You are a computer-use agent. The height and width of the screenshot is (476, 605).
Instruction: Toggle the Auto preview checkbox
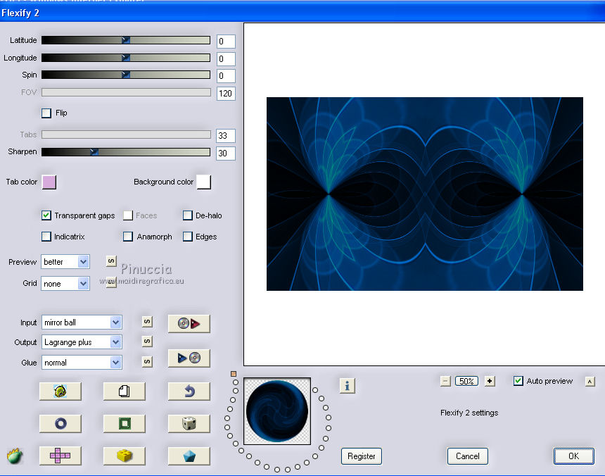[x=518, y=381]
